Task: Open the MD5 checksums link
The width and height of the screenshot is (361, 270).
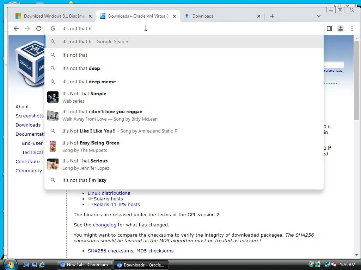Action: coord(155,251)
